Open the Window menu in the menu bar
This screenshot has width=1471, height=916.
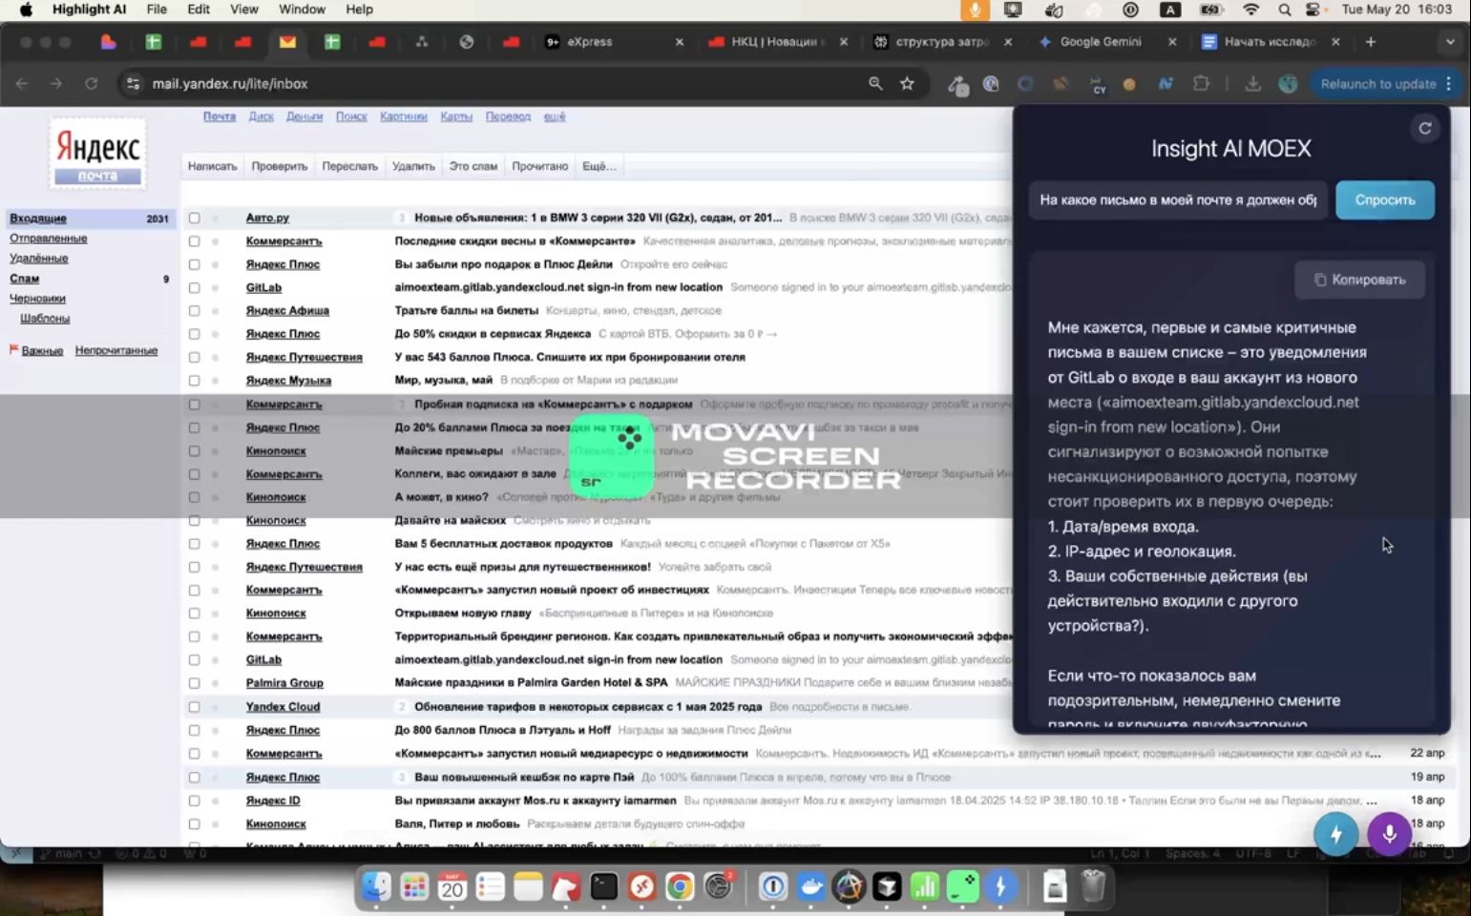[x=302, y=10]
